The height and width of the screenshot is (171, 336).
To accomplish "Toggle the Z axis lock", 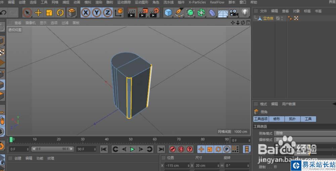I will [x=108, y=13].
